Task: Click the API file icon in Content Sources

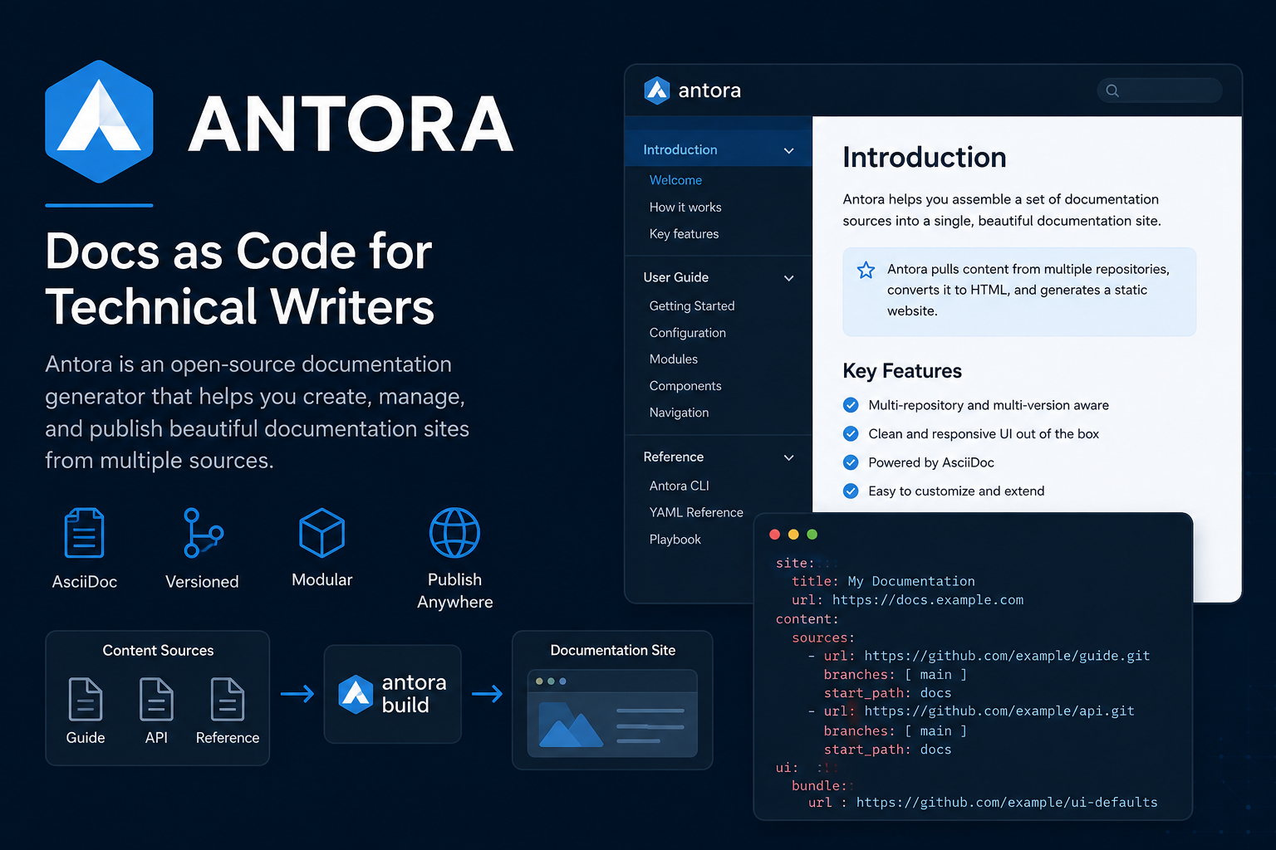Action: (x=156, y=699)
